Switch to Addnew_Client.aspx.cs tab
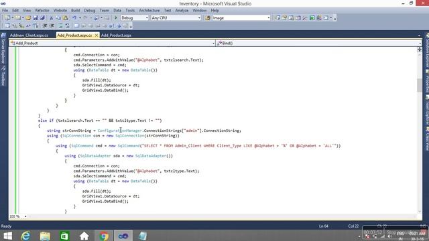This screenshot has width=429, height=241. coord(29,35)
